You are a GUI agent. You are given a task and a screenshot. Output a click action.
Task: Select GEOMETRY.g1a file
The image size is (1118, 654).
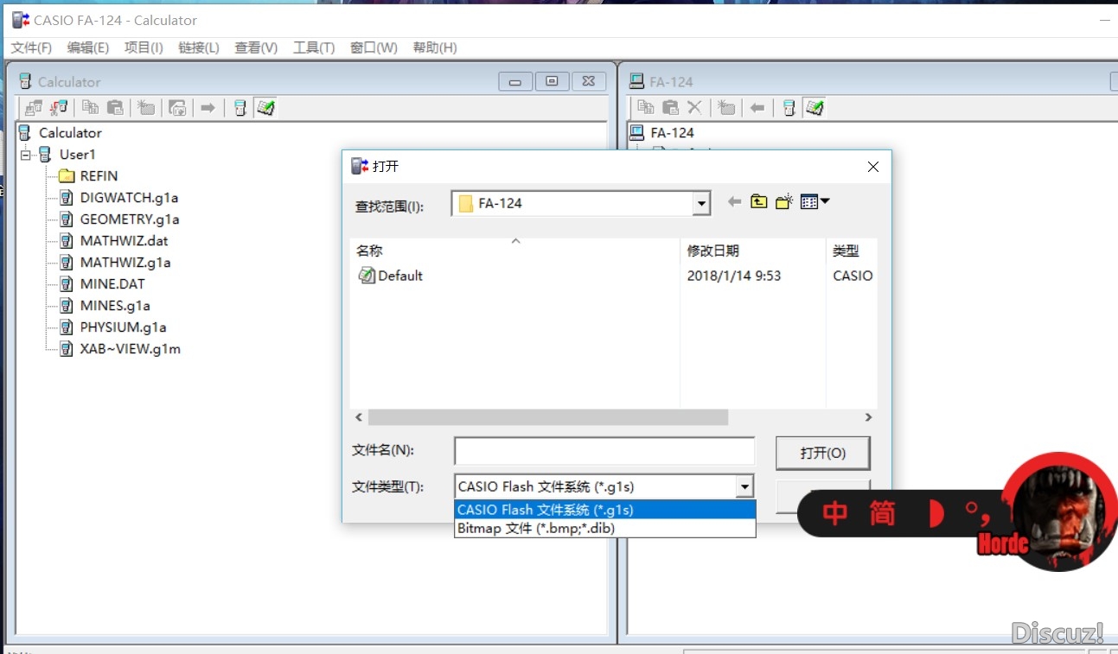point(130,219)
